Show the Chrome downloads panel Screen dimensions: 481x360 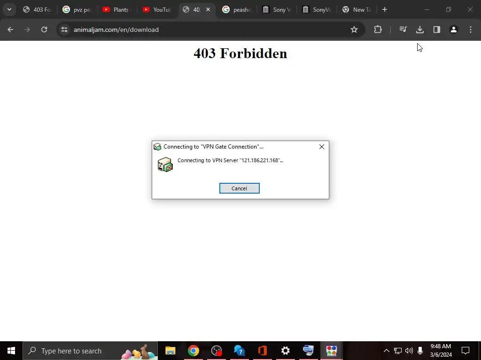click(419, 30)
